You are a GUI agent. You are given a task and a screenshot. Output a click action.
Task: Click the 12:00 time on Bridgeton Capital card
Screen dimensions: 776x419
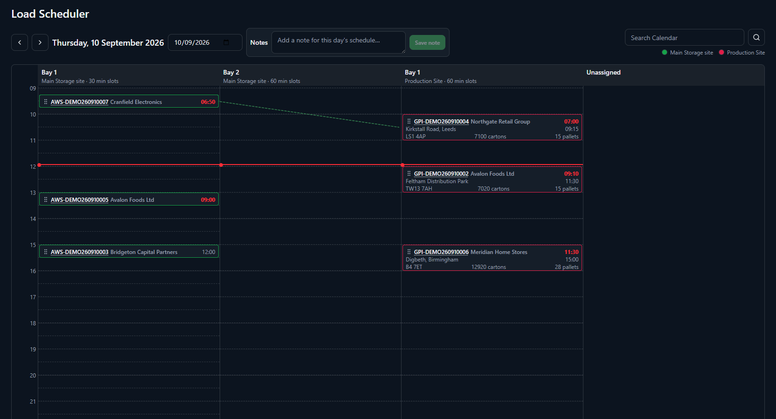click(208, 252)
